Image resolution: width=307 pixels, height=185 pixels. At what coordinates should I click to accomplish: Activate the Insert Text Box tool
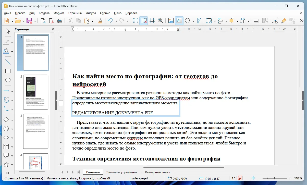179,21
